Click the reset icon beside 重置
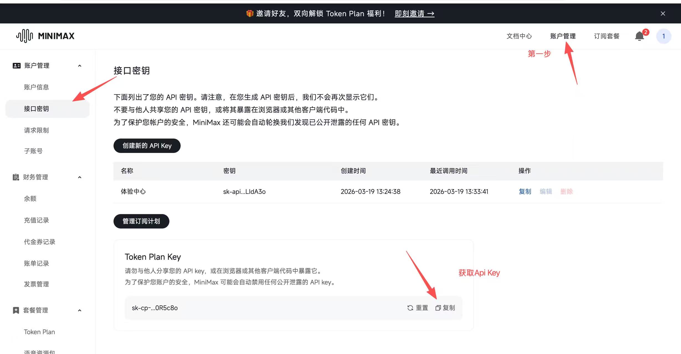Screen dimensions: 681x354 pos(410,308)
